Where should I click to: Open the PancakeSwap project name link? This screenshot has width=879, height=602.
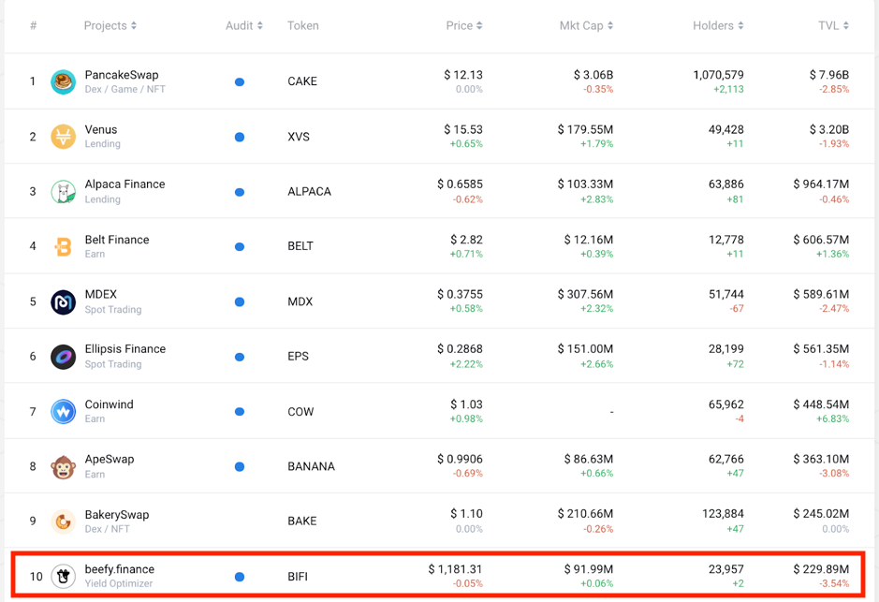pyautogui.click(x=122, y=75)
